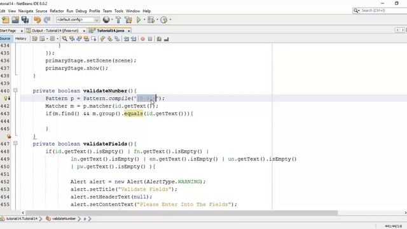The width and height of the screenshot is (407, 229).
Task: Open the Window menu
Action: click(133, 11)
